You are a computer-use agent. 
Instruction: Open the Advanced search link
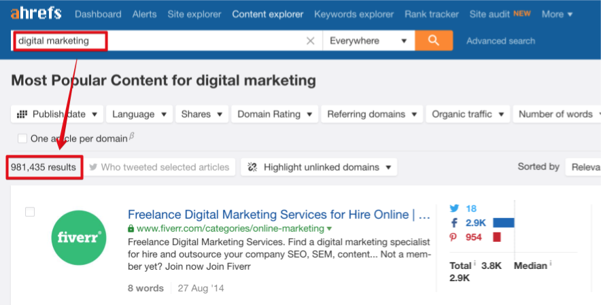pos(500,41)
